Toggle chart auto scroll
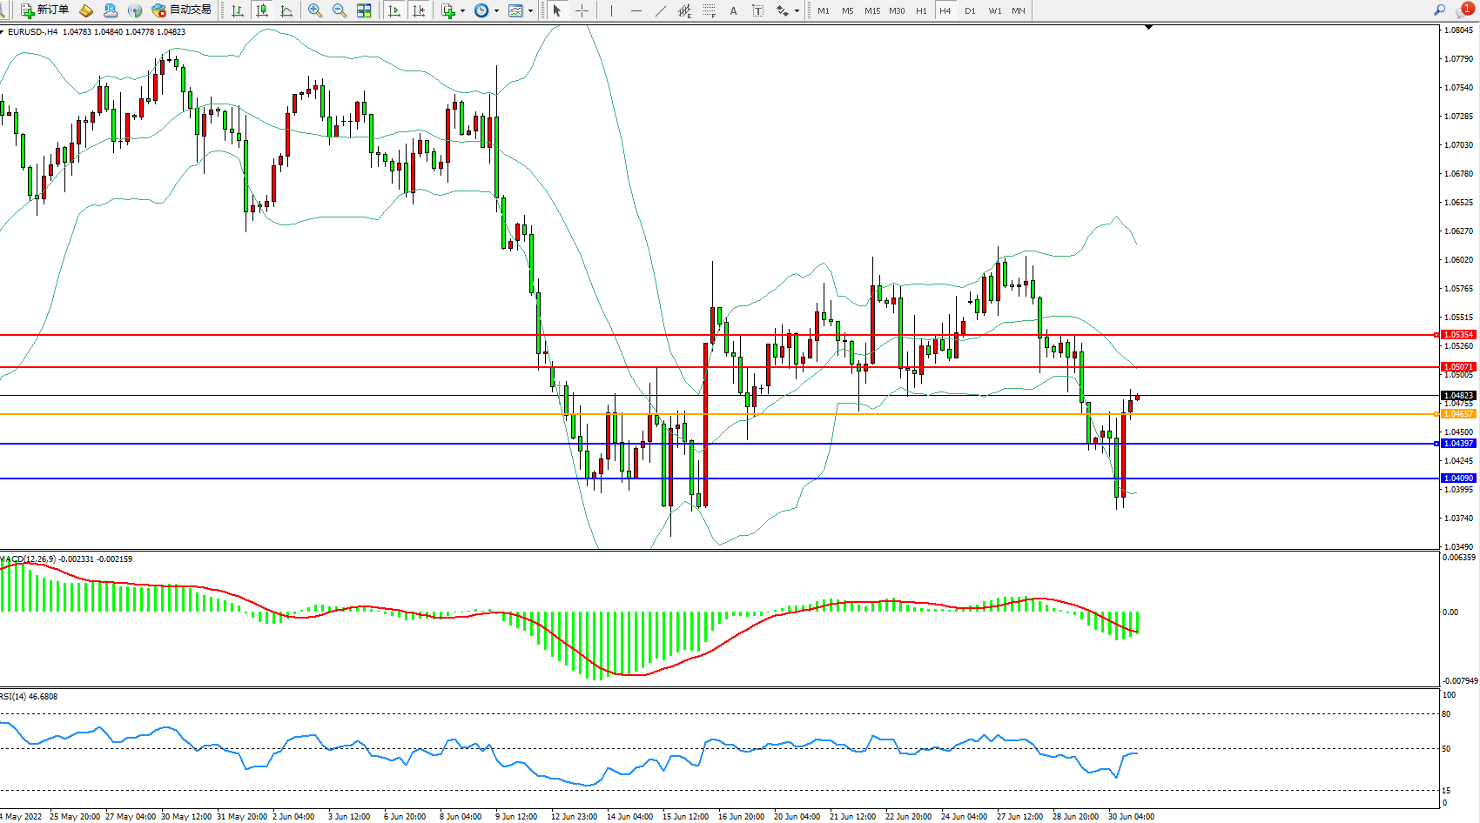The height and width of the screenshot is (823, 1480). [394, 10]
